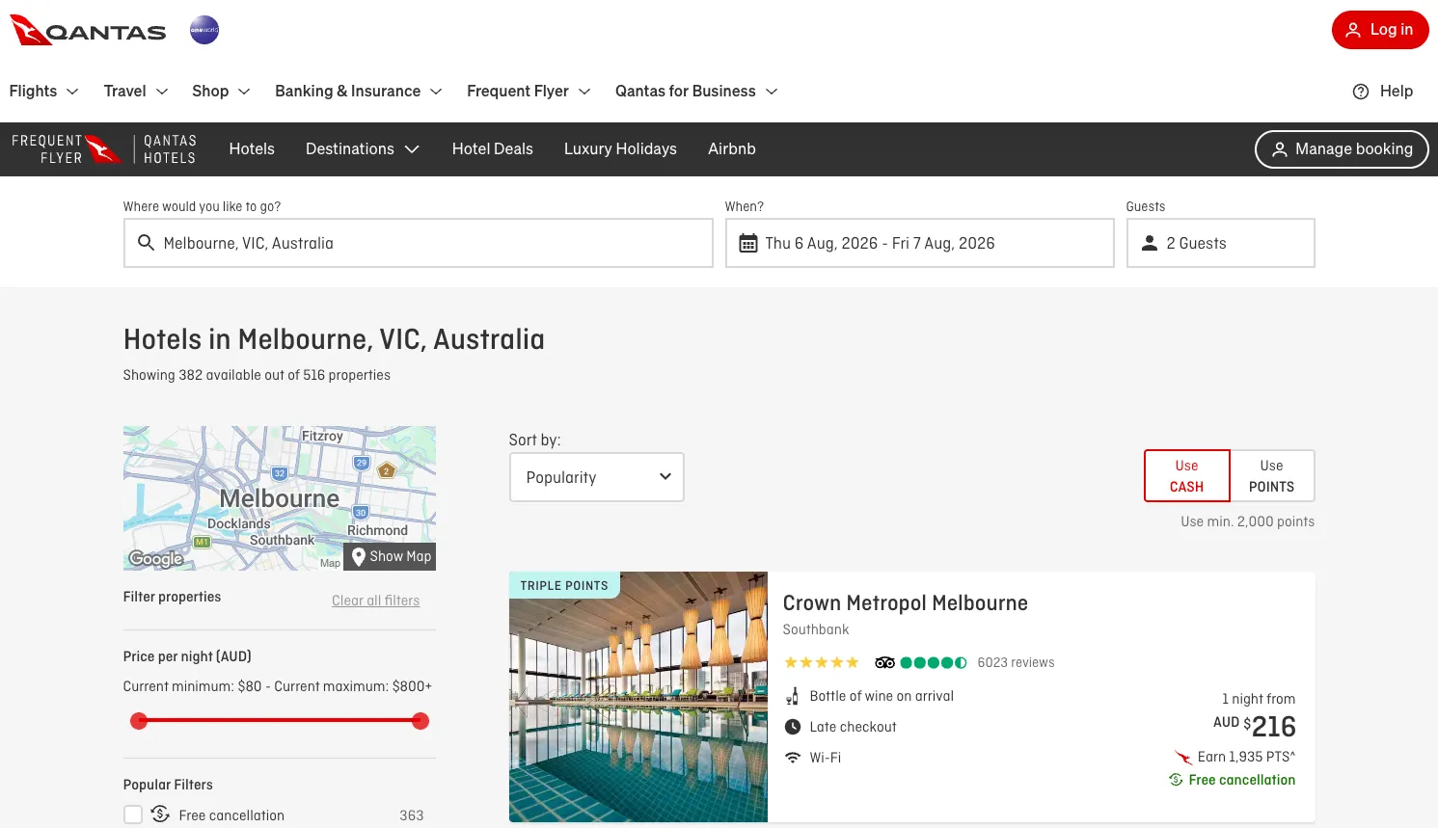
Task: Click the Bottle of wine on arrival text
Action: pyautogui.click(x=882, y=696)
